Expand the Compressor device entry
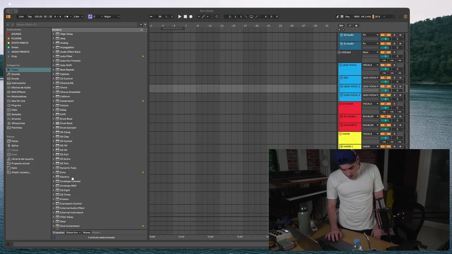Image resolution: width=452 pixels, height=254 pixels. tap(54, 101)
